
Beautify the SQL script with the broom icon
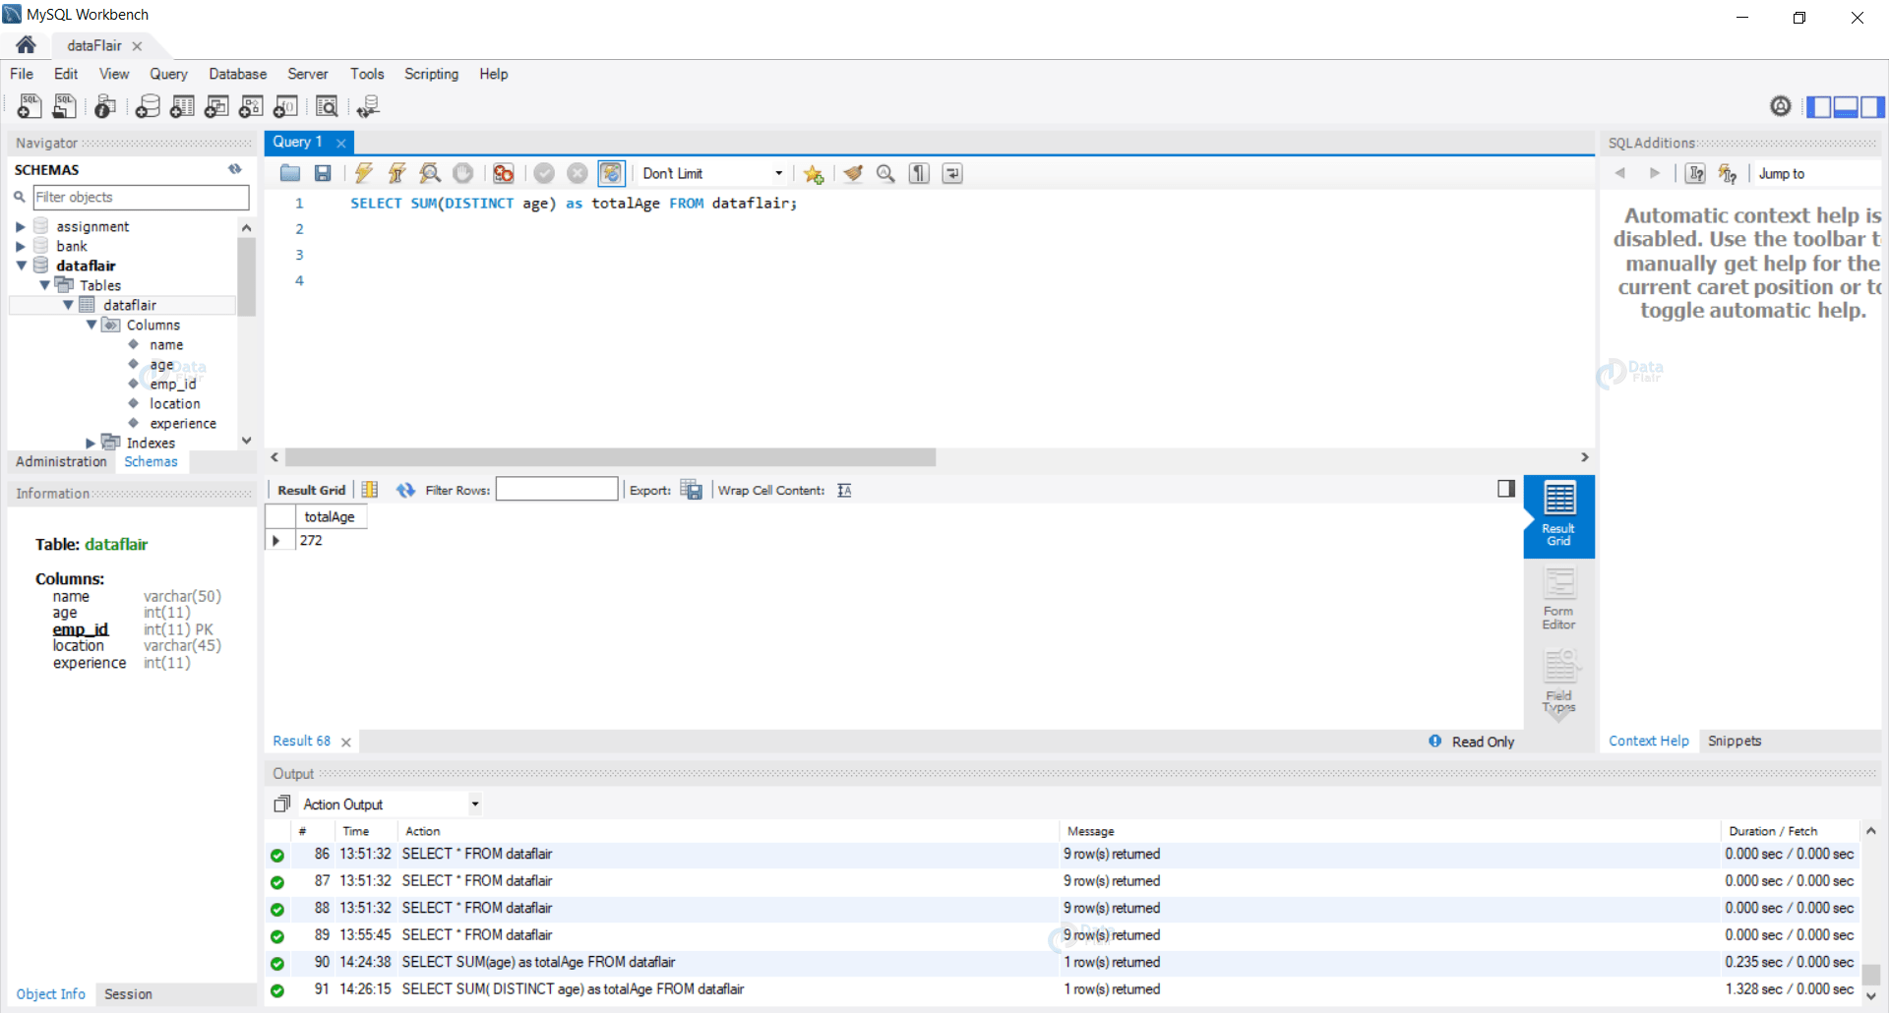(x=852, y=173)
